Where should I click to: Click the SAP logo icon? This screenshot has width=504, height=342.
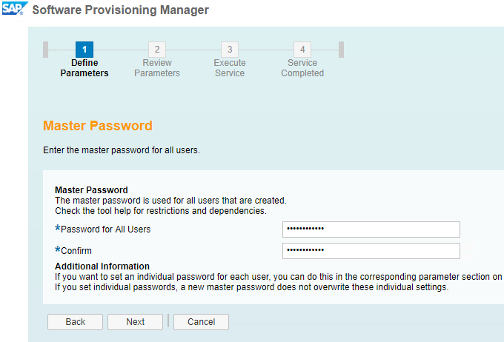(14, 9)
